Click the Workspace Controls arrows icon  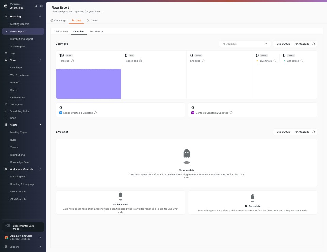pos(6,169)
